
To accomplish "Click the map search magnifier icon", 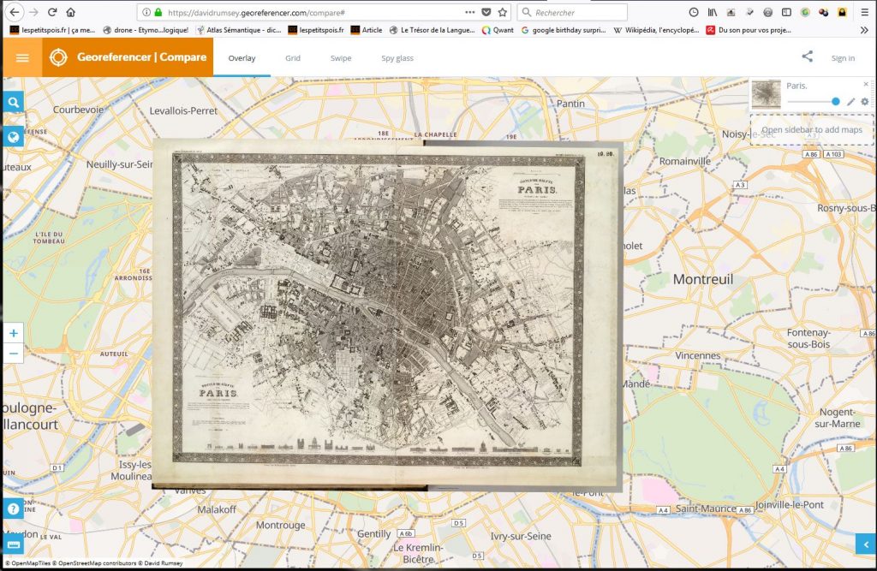I will (x=14, y=102).
